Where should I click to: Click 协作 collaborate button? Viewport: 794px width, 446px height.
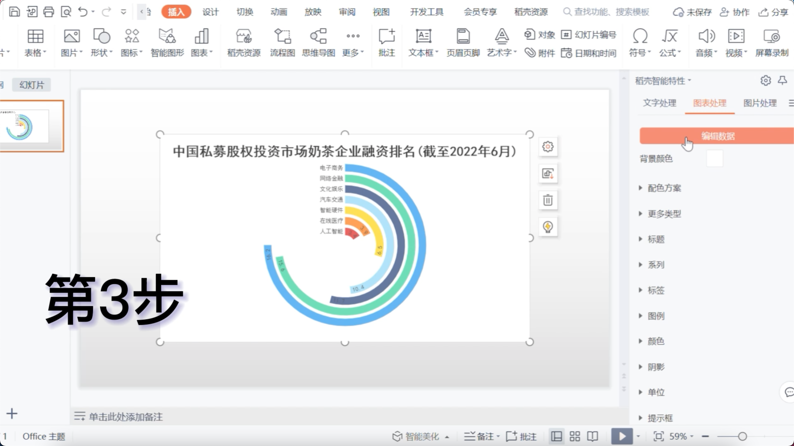click(x=735, y=12)
